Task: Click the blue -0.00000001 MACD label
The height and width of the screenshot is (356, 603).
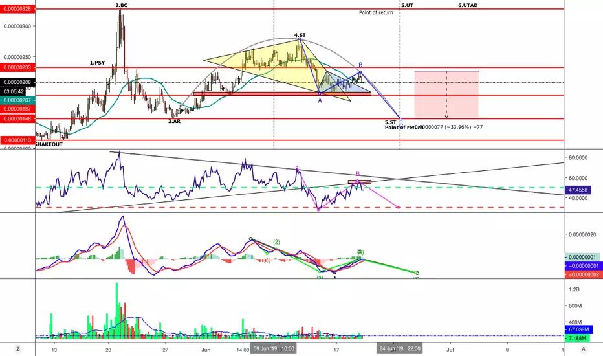Action: coord(582,266)
